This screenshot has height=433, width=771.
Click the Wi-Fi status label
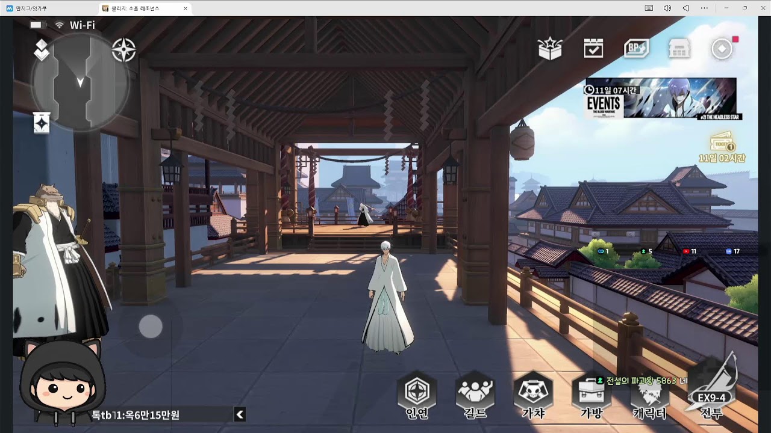click(82, 25)
